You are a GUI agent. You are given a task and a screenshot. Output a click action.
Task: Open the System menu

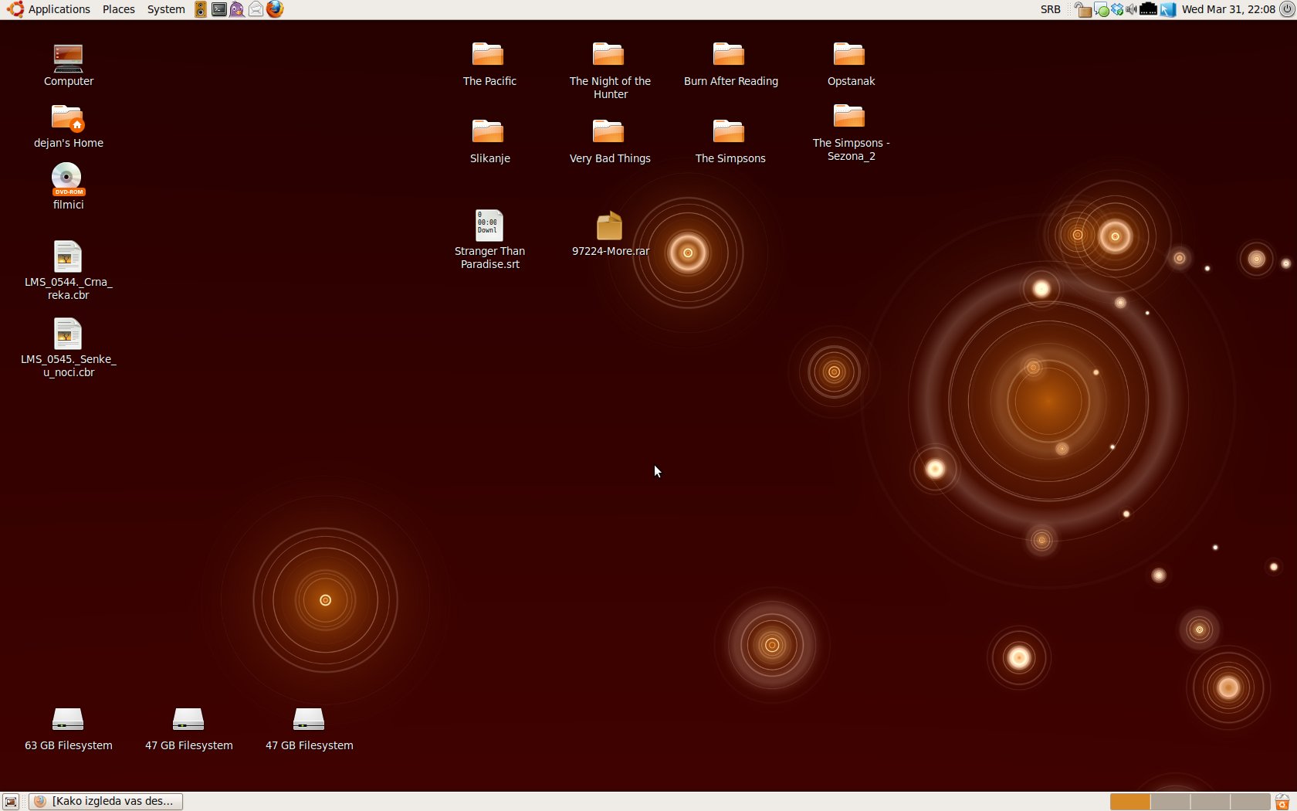tap(166, 9)
